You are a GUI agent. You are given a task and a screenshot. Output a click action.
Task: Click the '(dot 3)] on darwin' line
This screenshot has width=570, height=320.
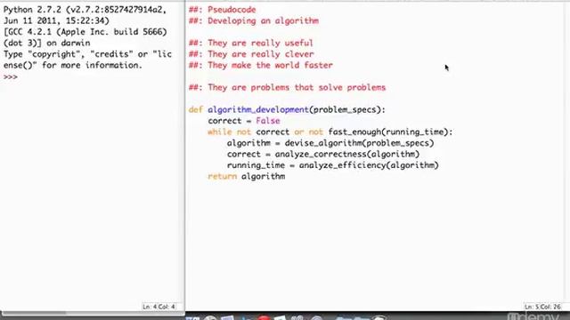47,44
